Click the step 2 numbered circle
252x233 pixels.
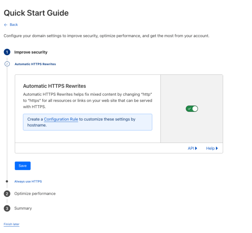7,194
